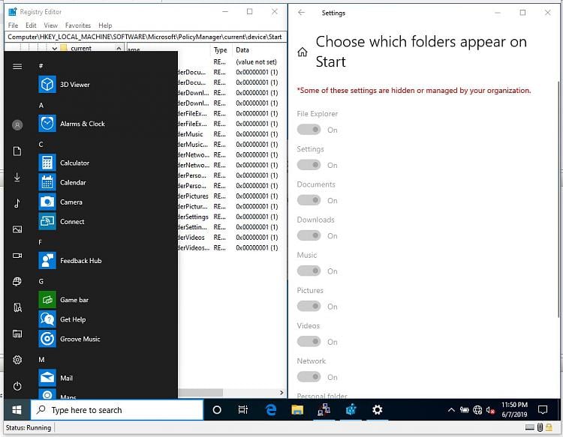Image resolution: width=563 pixels, height=437 pixels.
Task: Toggle the Network switch
Action: [x=309, y=377]
